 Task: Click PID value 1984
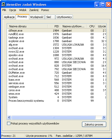click(x=56, y=31)
